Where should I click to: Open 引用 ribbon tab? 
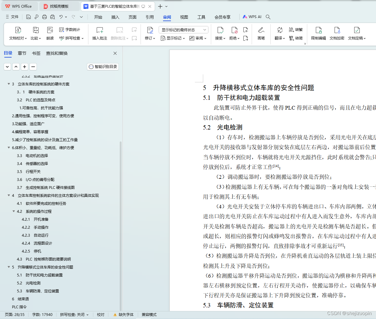(150, 17)
